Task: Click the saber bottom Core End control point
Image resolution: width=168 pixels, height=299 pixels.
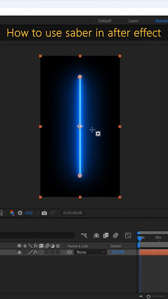Action: (80, 176)
